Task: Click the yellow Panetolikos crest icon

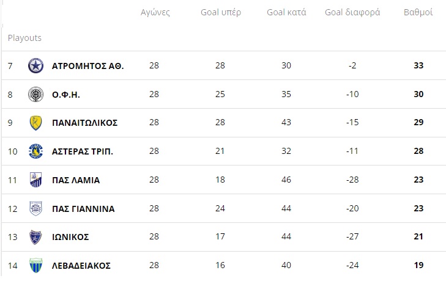Action: tap(36, 123)
